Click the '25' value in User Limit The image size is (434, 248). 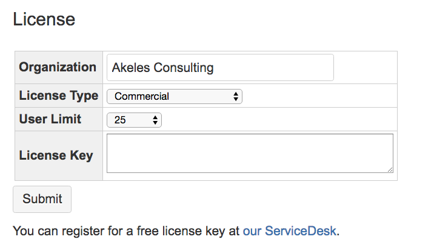point(120,120)
